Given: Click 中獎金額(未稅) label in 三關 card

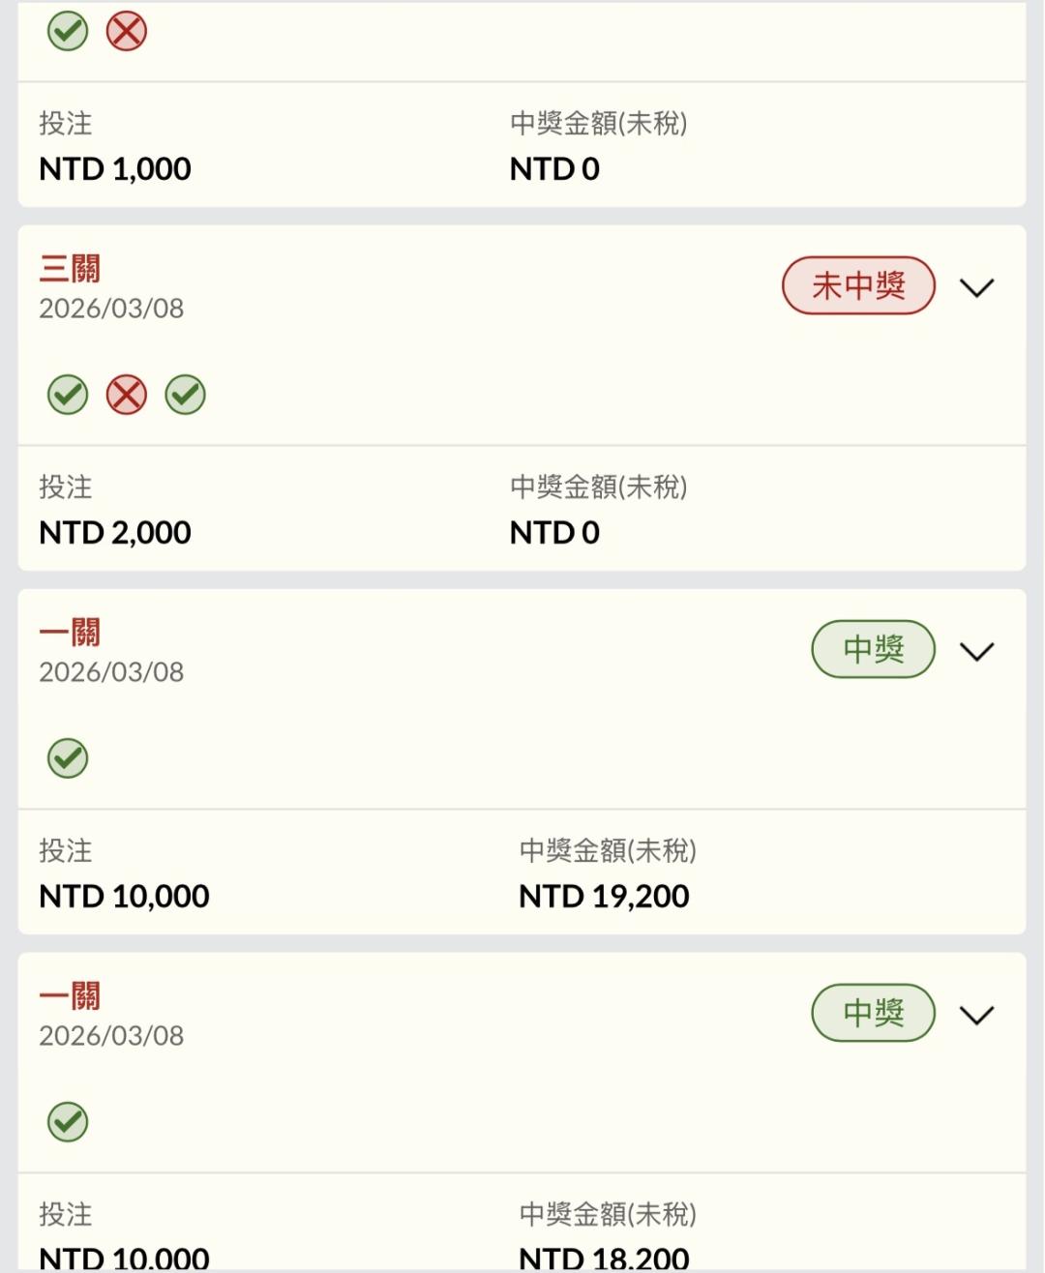Looking at the screenshot, I should [x=598, y=487].
